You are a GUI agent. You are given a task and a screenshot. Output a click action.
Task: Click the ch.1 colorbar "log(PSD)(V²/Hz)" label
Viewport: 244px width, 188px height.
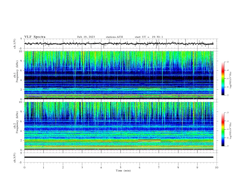click(x=230, y=80)
